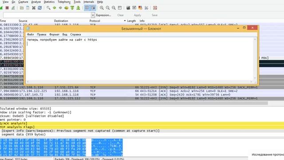Find a packet with magnifier icon
Viewport: 284px width, 160px height.
click(x=48, y=8)
